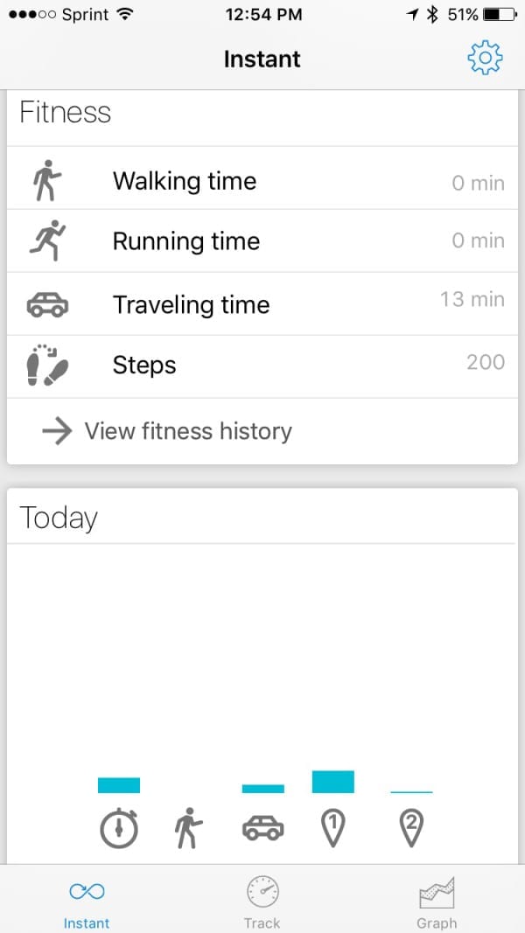Open the Walking time row
Viewport: 525px width, 933px height.
pos(262,181)
